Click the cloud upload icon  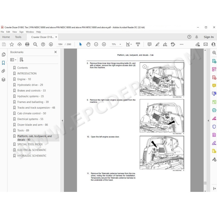tap(20, 44)
